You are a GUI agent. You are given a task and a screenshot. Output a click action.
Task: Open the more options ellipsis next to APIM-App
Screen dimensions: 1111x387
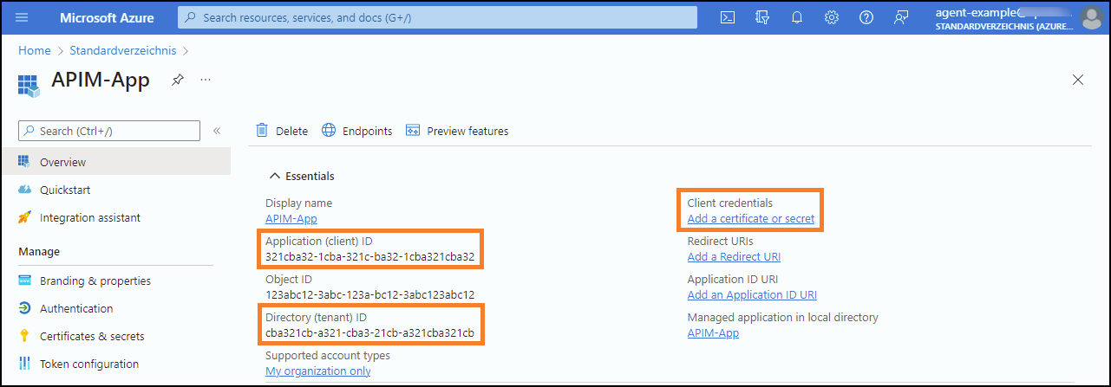click(206, 80)
